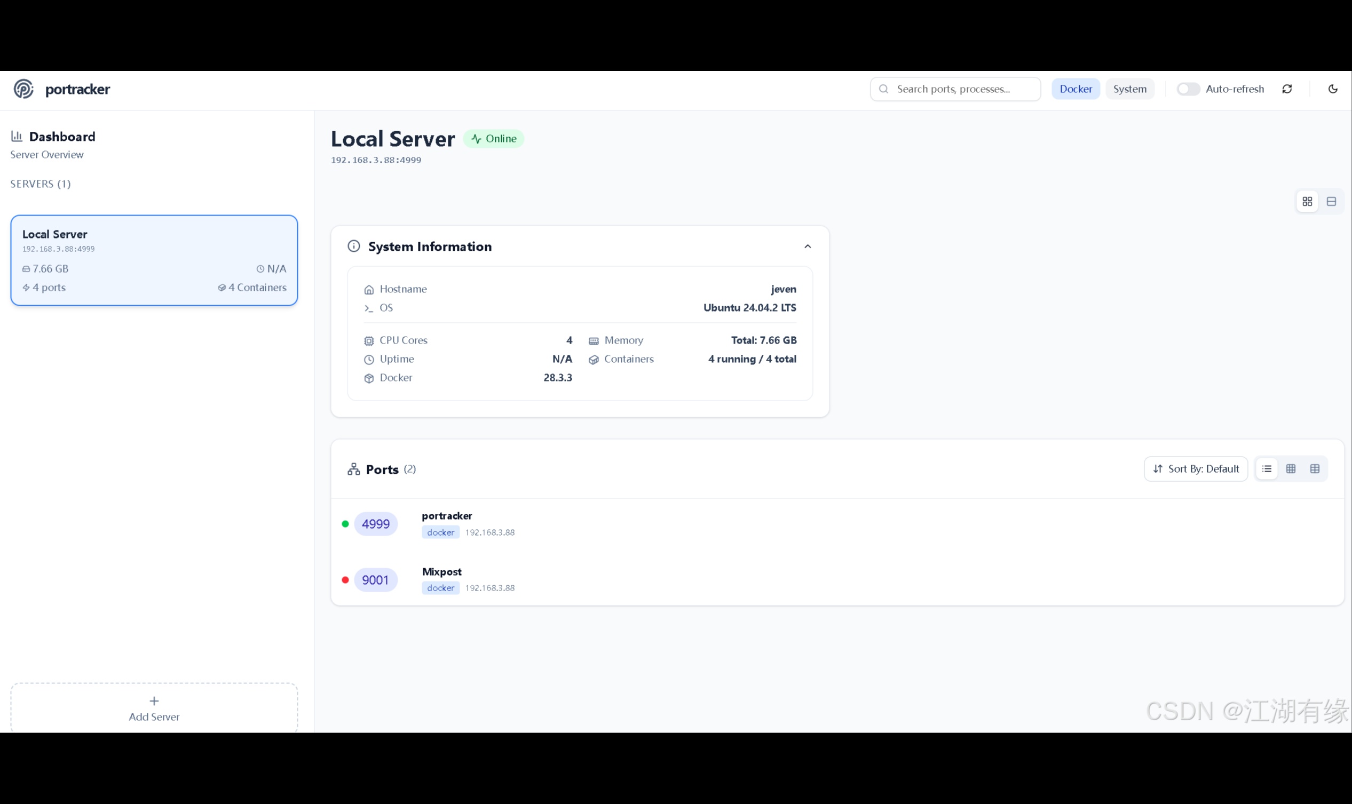Toggle the System filter
This screenshot has width=1352, height=804.
1129,89
